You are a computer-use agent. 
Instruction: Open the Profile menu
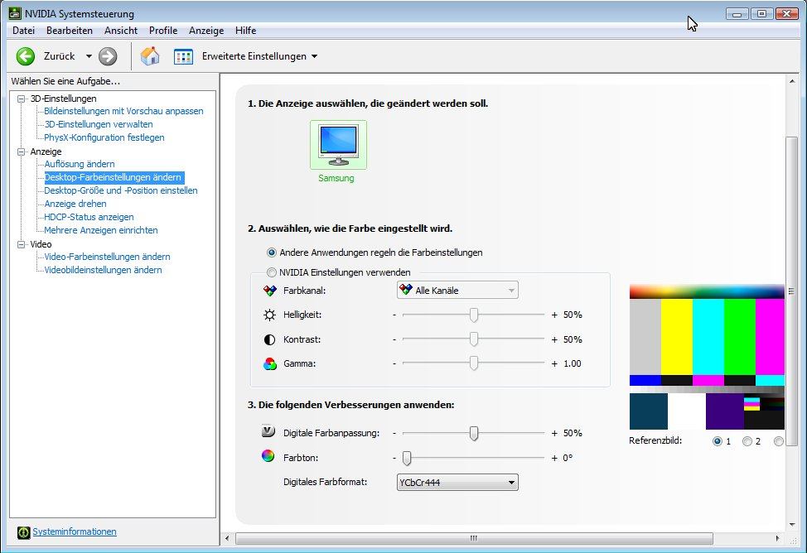click(163, 31)
